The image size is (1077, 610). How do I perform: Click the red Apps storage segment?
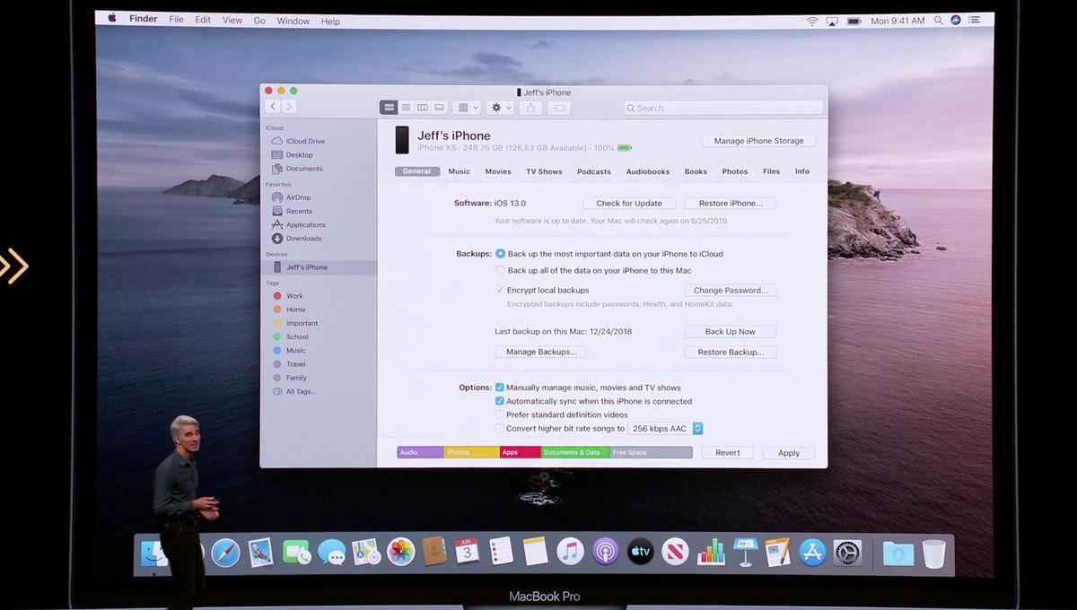(521, 452)
